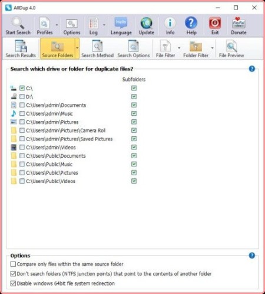Viewport: 265px width, 294px height.
Task: Click the Exit icon
Action: (x=215, y=23)
